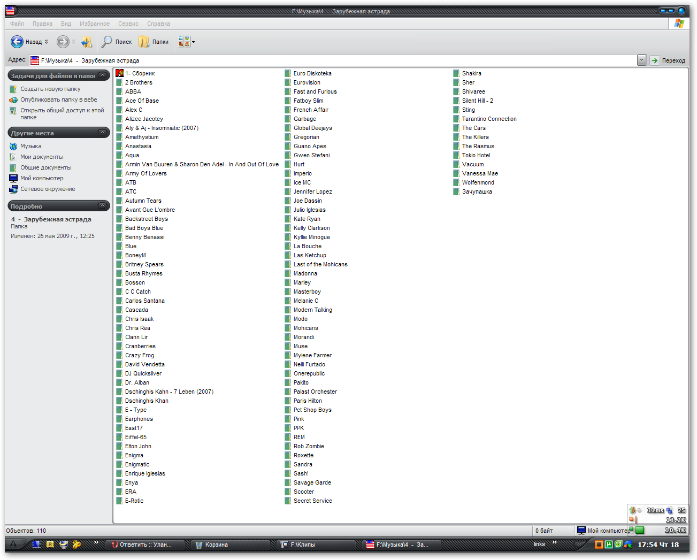Open the view mode dropdown in toolbar
Screen dimensions: 697x560
[x=193, y=42]
